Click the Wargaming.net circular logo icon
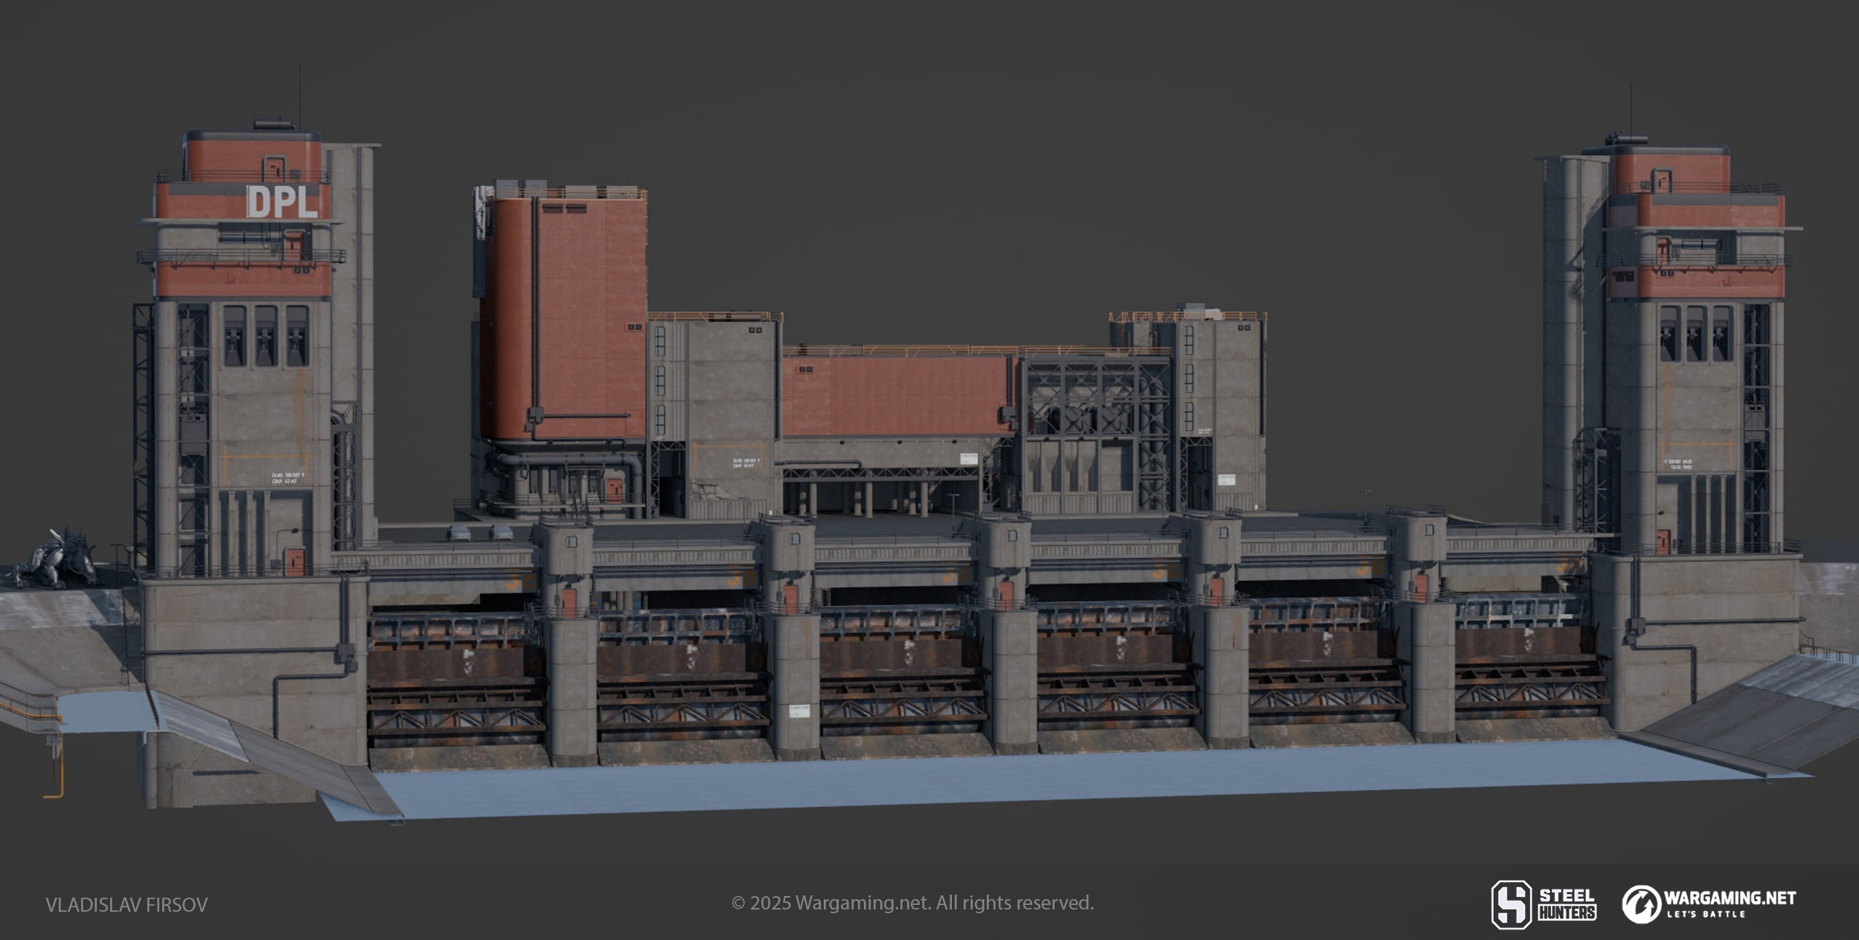Viewport: 1859px width, 940px height. [1641, 904]
